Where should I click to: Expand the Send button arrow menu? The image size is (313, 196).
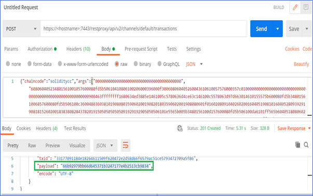tap(278, 29)
